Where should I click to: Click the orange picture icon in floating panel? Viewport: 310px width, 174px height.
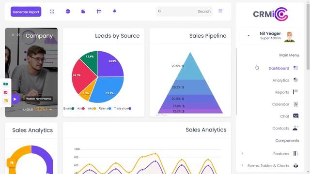click(x=5, y=101)
